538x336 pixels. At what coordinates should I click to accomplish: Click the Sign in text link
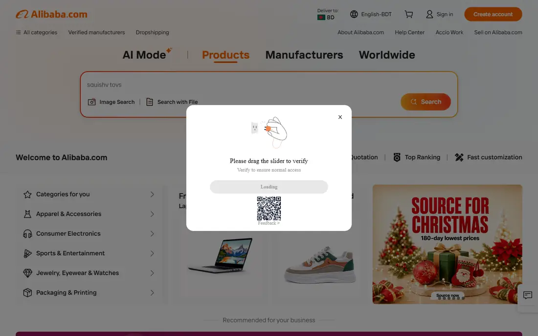[x=445, y=14]
